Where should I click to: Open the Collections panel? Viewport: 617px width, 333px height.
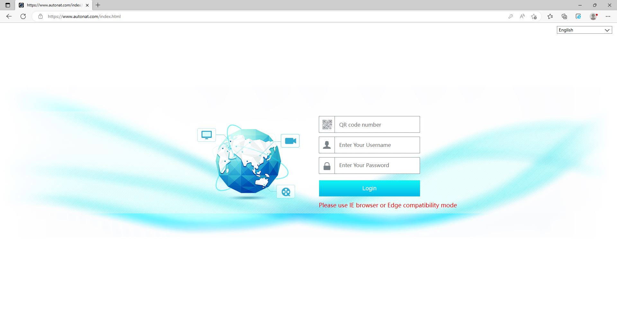pyautogui.click(x=564, y=16)
